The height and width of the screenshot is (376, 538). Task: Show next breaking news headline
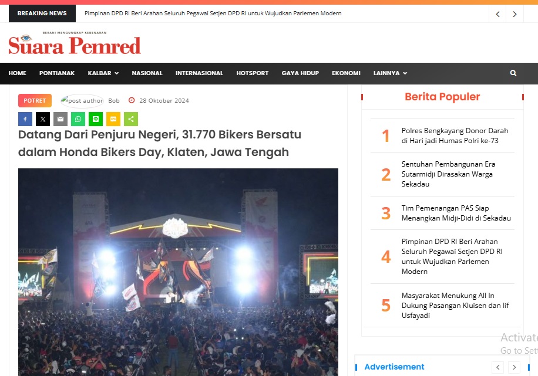coord(515,14)
